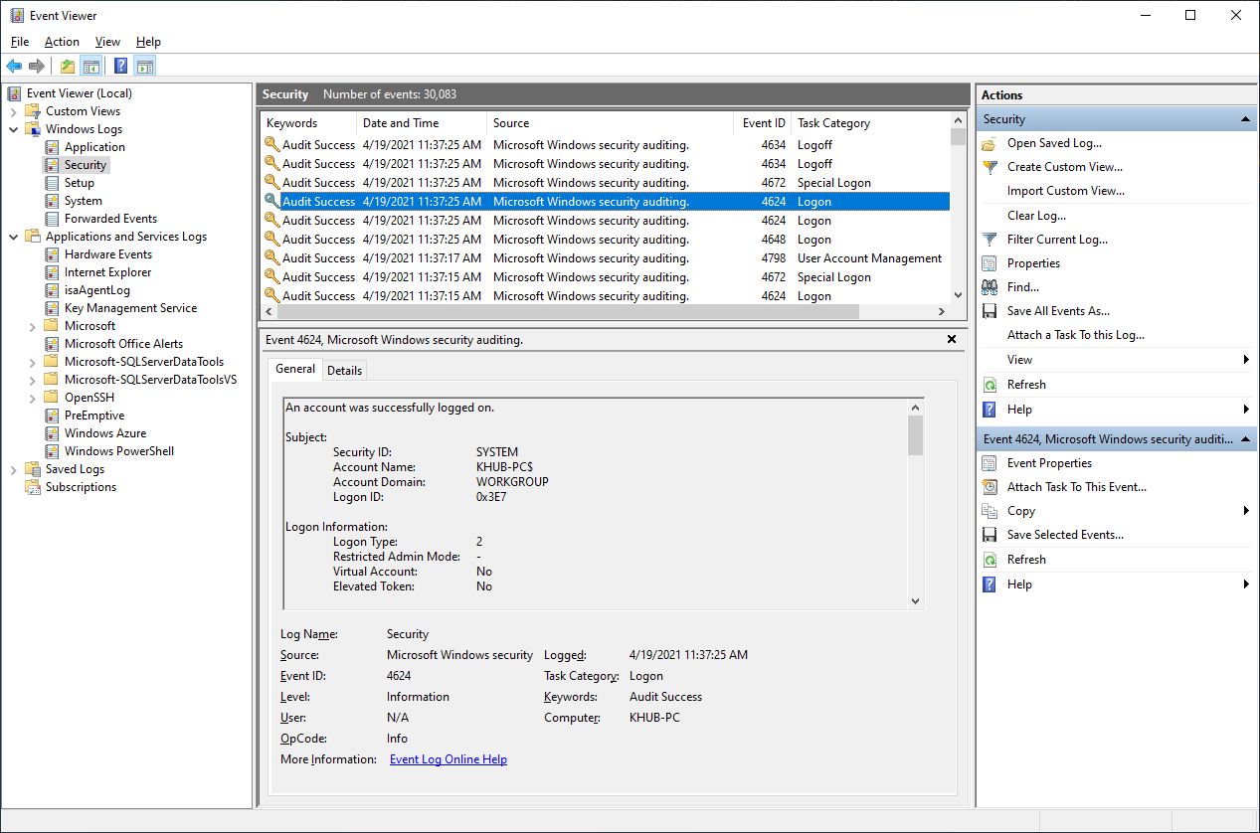Screen dimensions: 1260x833
Task: Follow the Event Log Online Help link
Action: [x=448, y=758]
